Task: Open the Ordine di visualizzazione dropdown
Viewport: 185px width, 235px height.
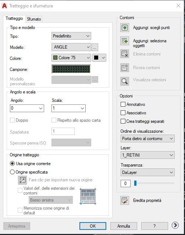Action: 147,139
